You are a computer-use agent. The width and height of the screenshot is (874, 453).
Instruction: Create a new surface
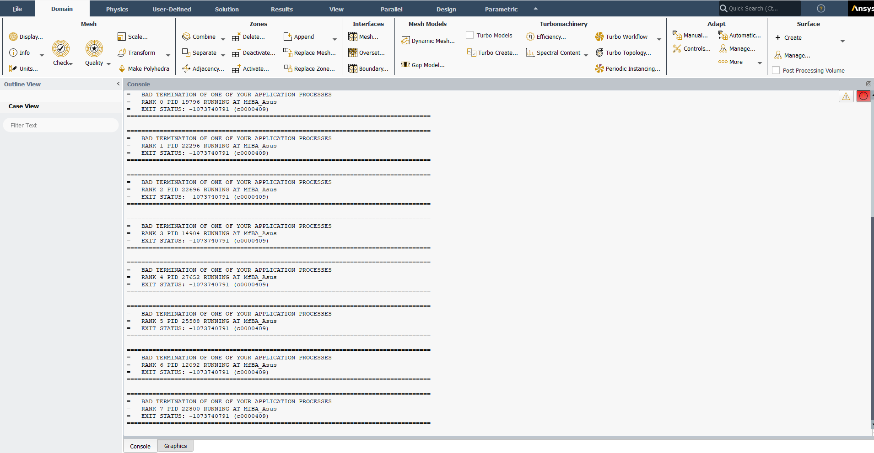coord(789,37)
